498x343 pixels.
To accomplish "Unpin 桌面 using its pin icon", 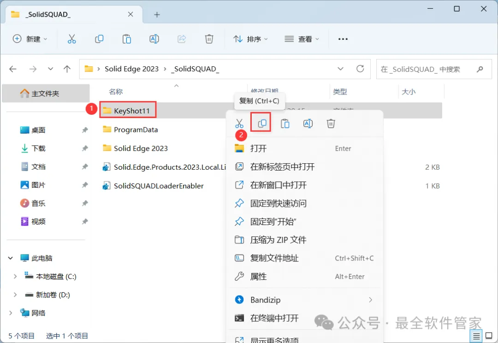I will [85, 130].
